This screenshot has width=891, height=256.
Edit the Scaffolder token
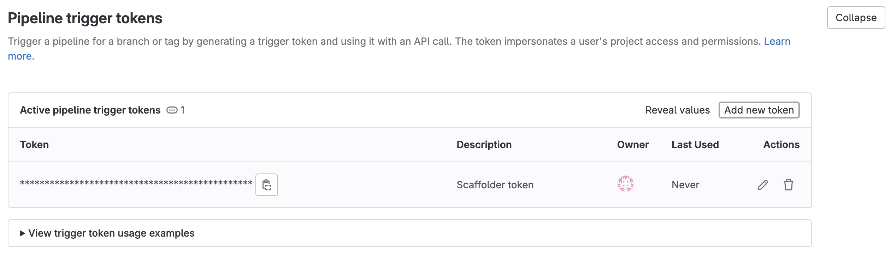tap(763, 185)
